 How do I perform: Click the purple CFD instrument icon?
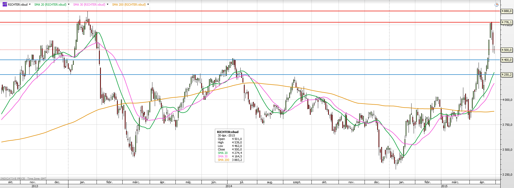pyautogui.click(x=5, y=5)
